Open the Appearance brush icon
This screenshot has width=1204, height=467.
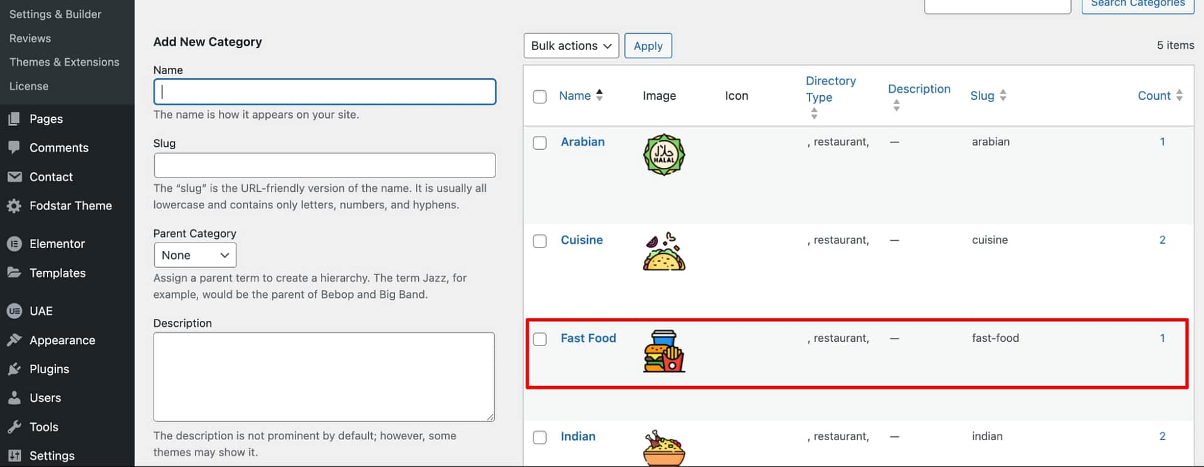[14, 340]
